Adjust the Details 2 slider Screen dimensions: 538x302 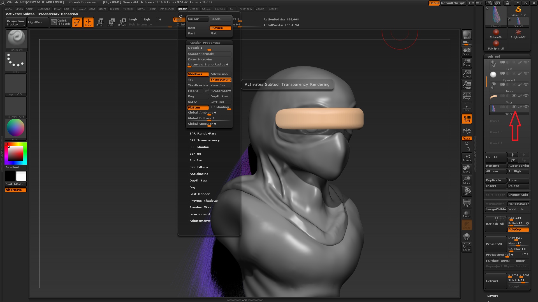(x=209, y=48)
